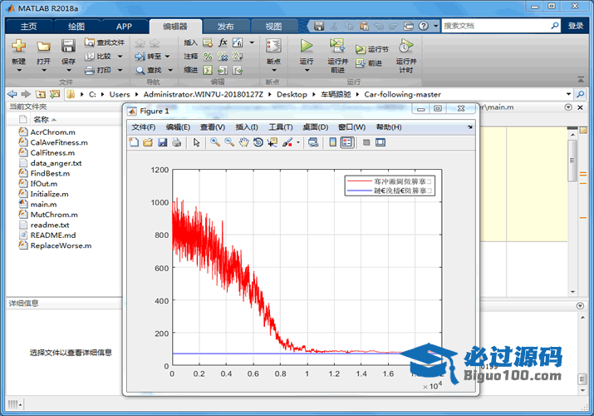The image size is (594, 416).
Task: Run the script with green arrow
Action: 306,47
